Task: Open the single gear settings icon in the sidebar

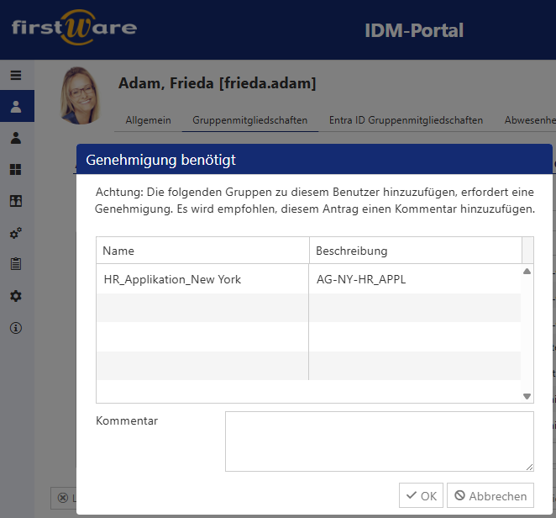Action: 16,296
